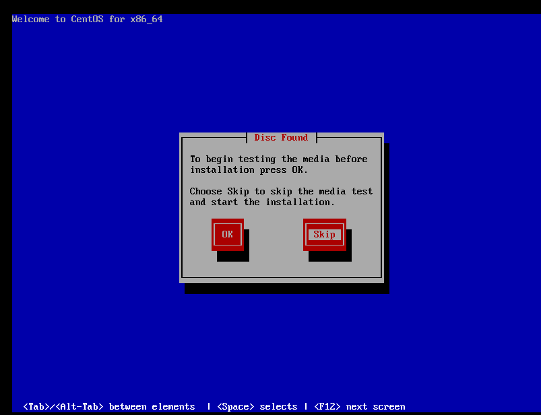Click "<F12> next screen" footer hint

tap(360, 407)
